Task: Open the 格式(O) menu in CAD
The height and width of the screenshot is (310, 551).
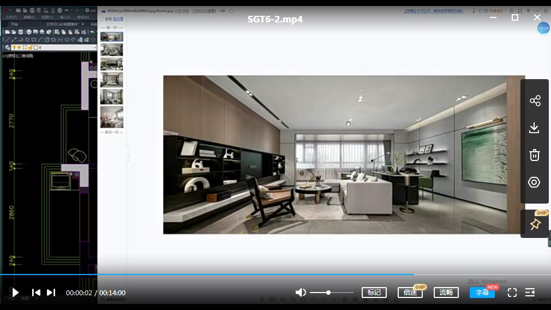Action: coord(83,17)
